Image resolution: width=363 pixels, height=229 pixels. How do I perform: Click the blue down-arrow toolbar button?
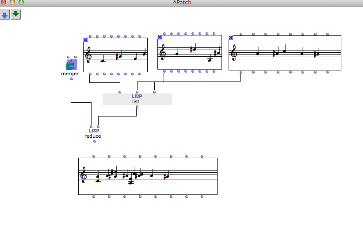coord(5,15)
